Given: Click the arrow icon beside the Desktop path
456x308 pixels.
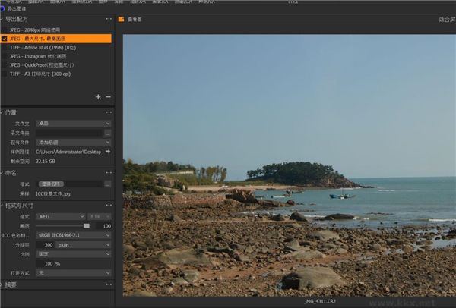Looking at the screenshot, I should coord(108,152).
